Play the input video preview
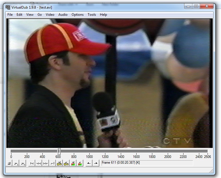 pyautogui.click(x=16, y=163)
